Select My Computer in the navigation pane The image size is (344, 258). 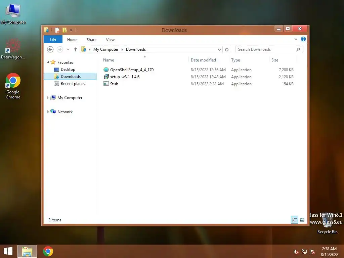(70, 98)
